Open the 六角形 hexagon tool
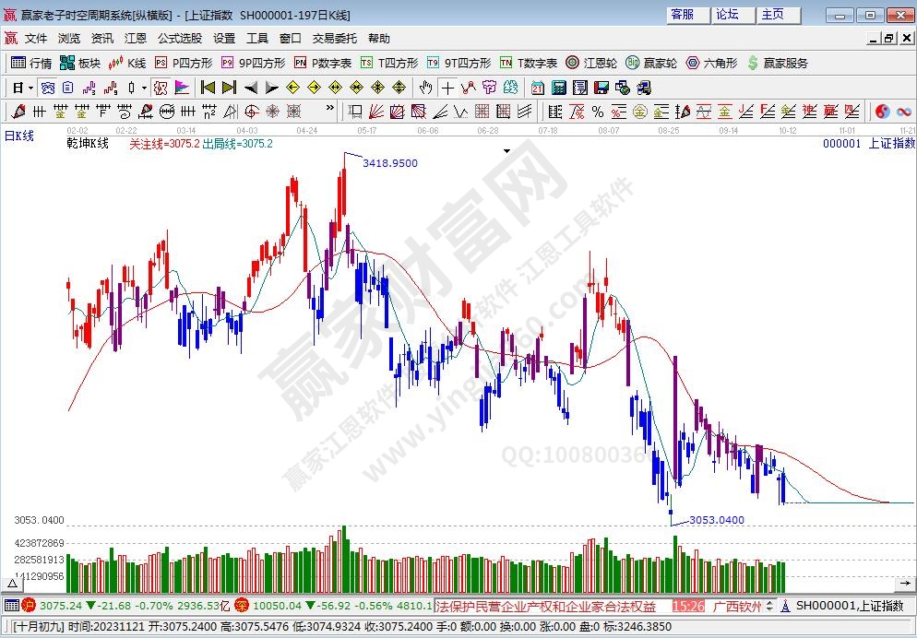Viewport: 917px width, 638px height. [711, 63]
